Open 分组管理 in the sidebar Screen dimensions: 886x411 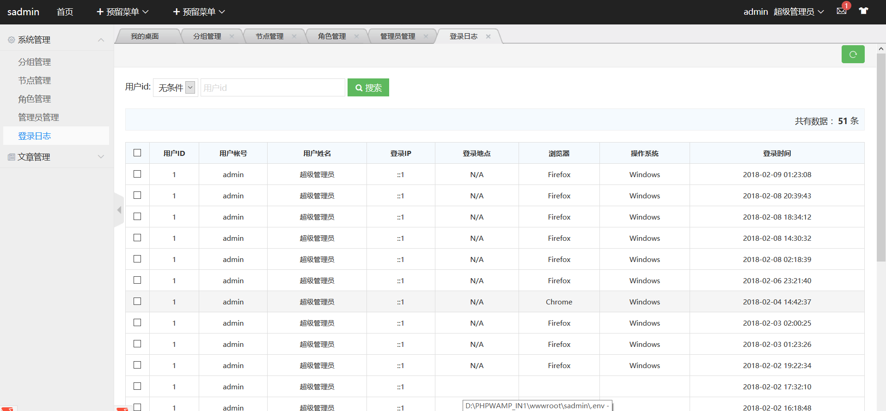click(35, 62)
